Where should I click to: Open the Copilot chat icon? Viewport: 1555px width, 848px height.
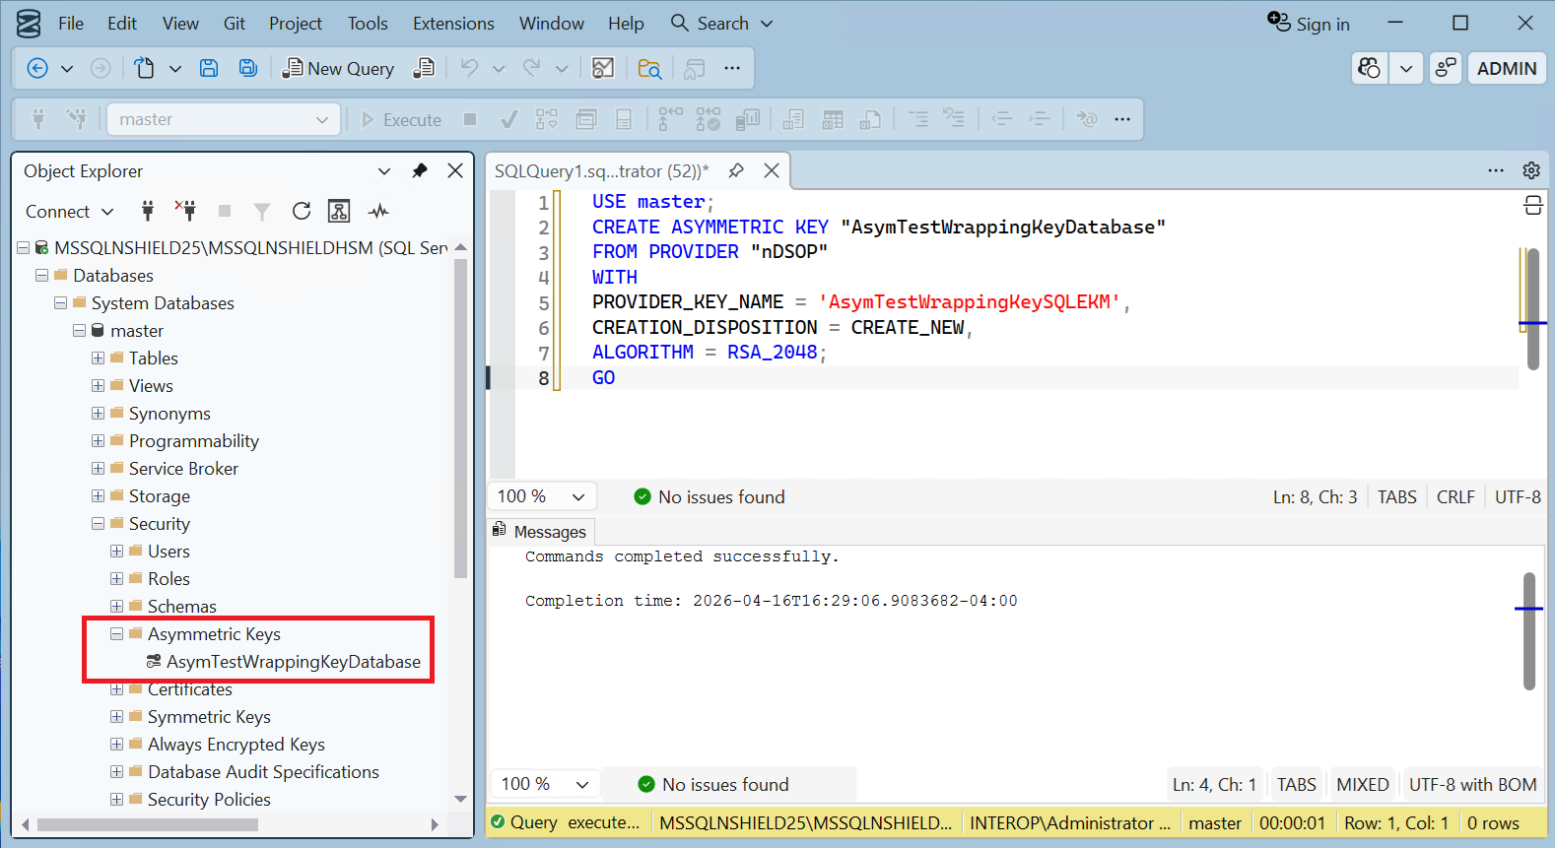[x=1370, y=68]
